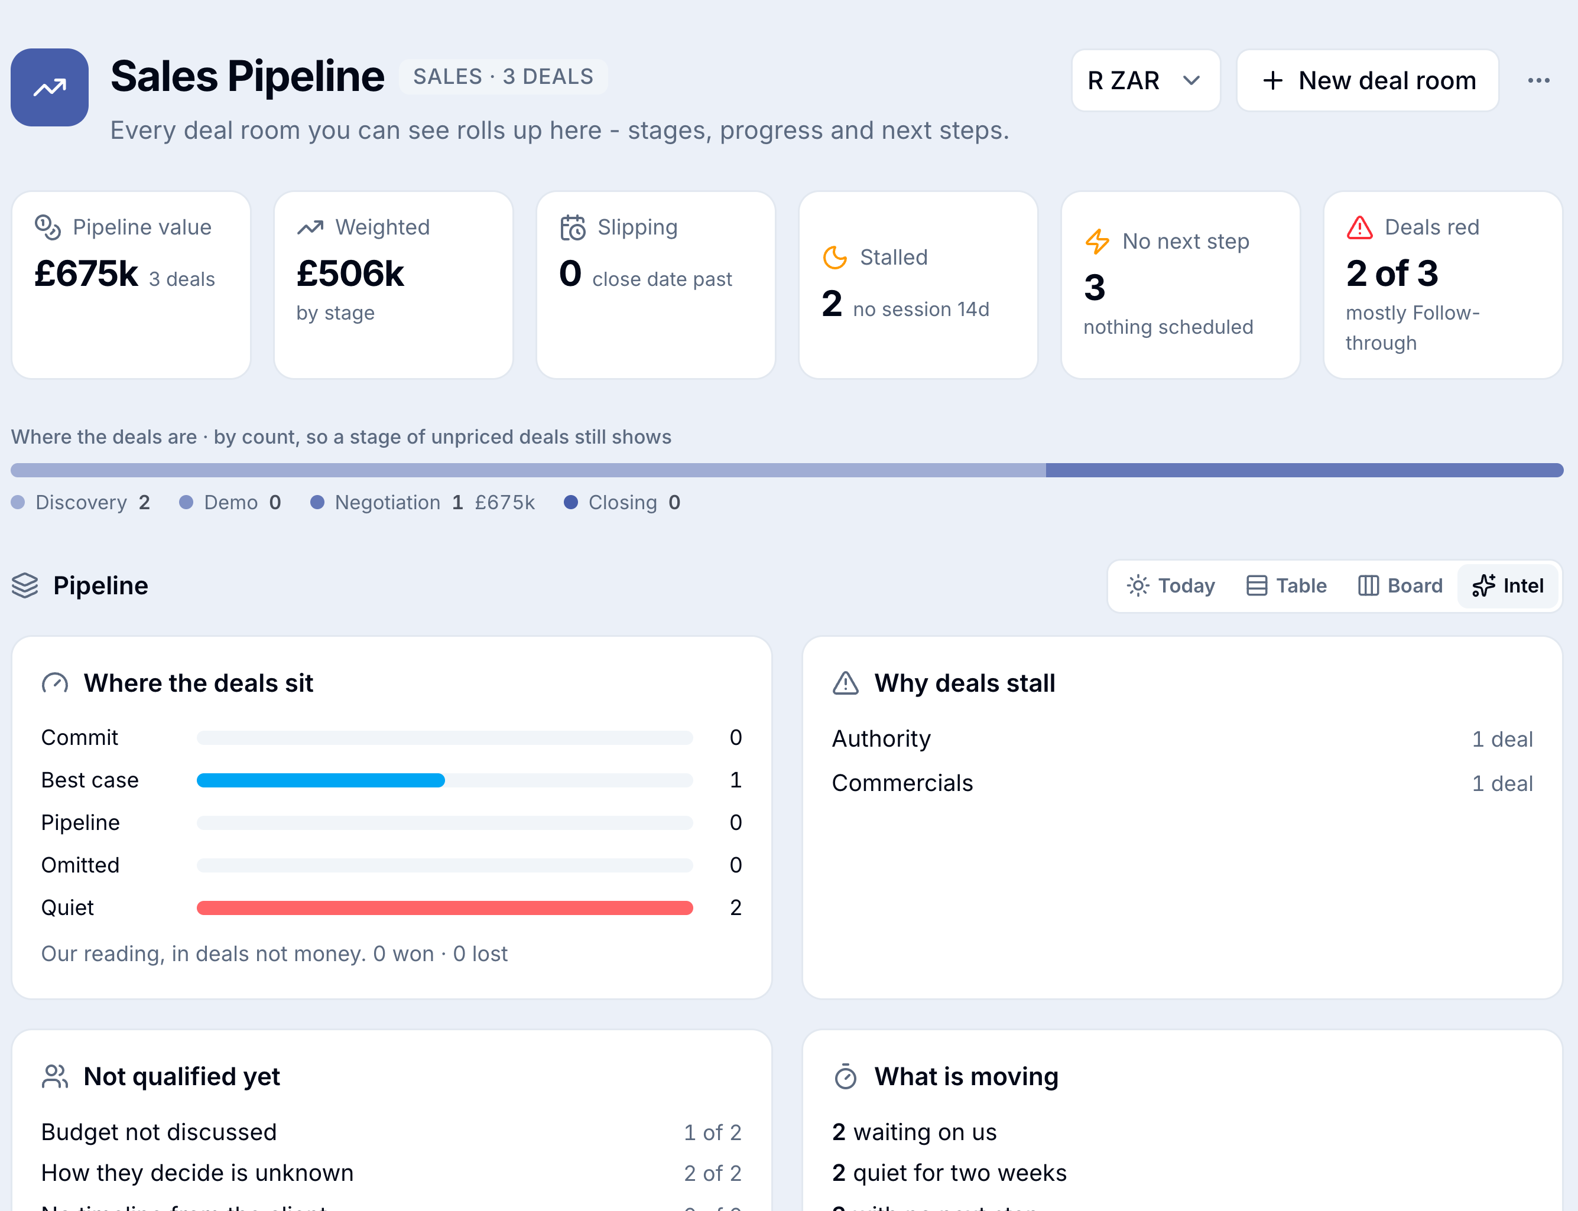Click the Sales Pipeline trend logo icon

(x=49, y=87)
